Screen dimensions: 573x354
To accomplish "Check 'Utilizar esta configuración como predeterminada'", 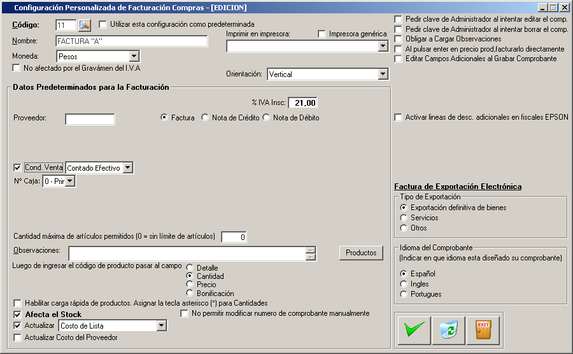I will pos(103,24).
